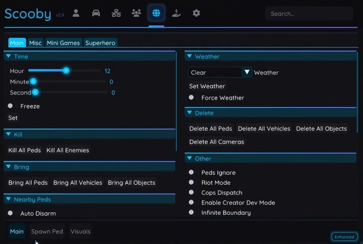The height and width of the screenshot is (244, 363).
Task: Enable Creator Dev Mode option
Action: tap(191, 202)
